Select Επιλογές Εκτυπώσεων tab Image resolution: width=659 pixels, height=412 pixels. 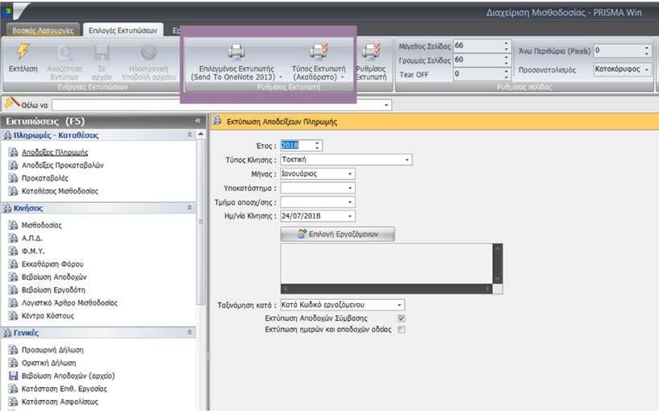[123, 31]
